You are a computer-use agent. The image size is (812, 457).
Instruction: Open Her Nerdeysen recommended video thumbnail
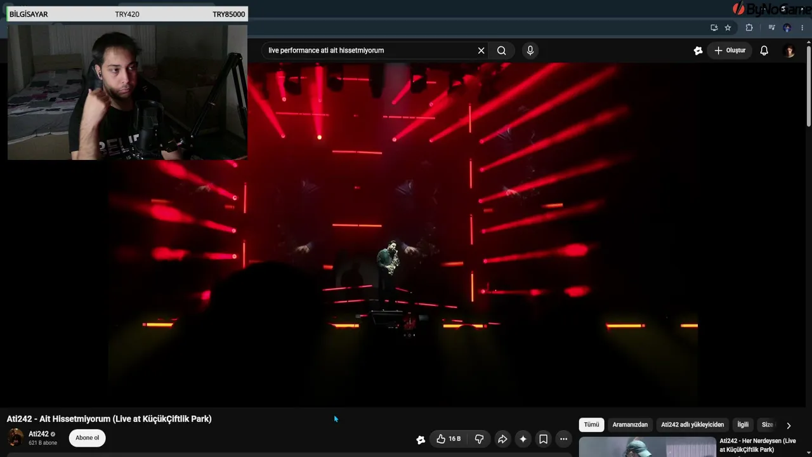(x=647, y=447)
